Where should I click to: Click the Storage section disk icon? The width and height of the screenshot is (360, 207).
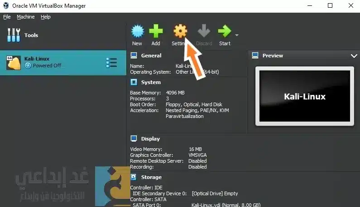134,177
